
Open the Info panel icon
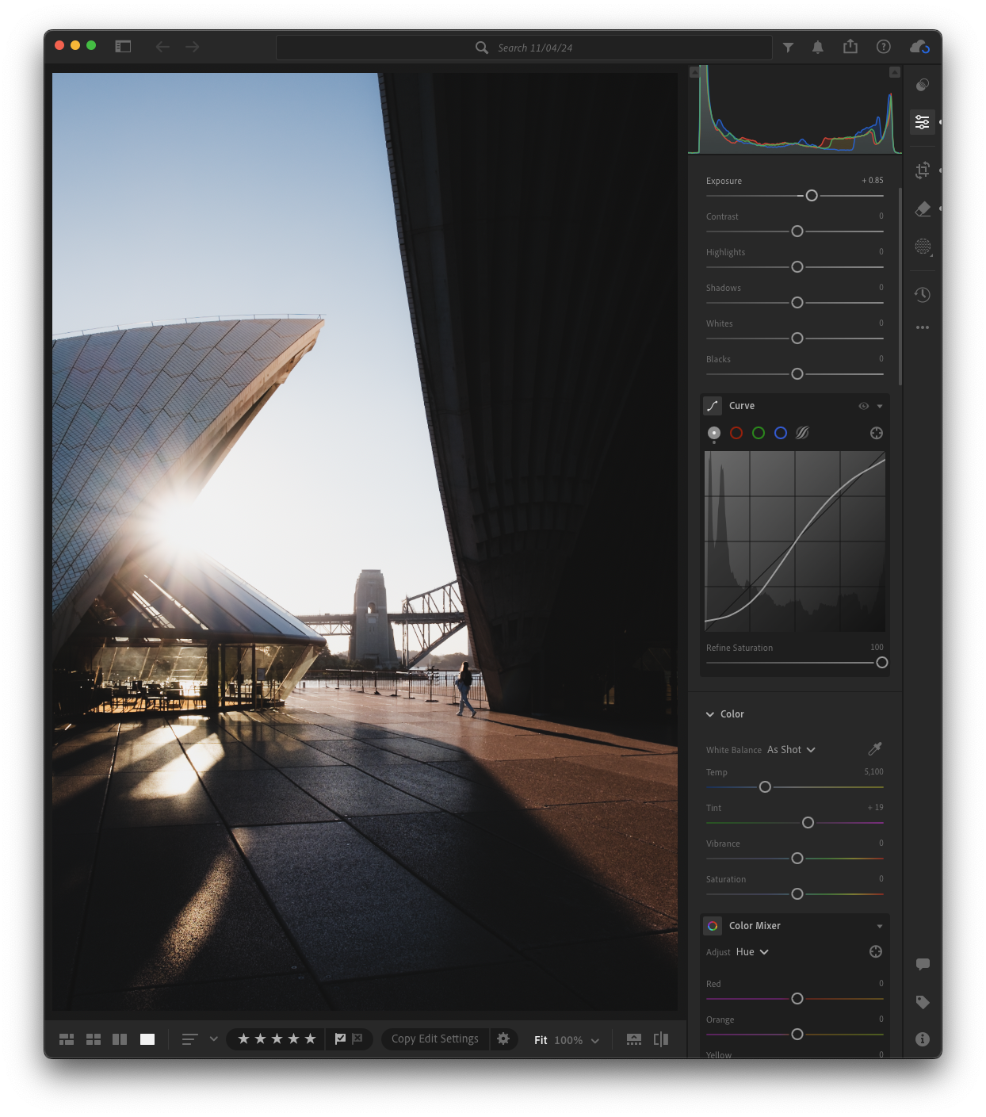pos(923,1039)
